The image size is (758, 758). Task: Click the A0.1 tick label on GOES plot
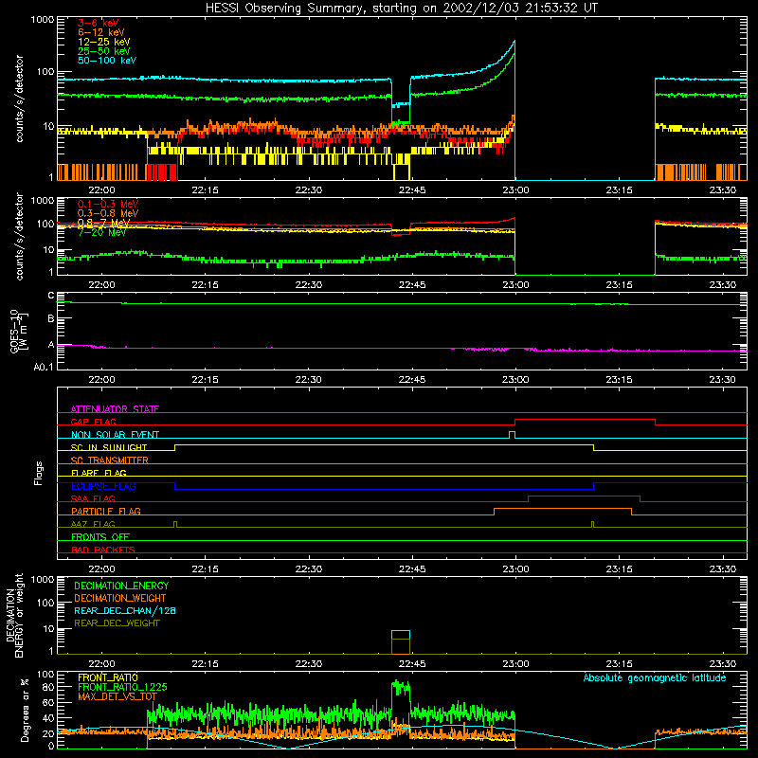(x=43, y=368)
